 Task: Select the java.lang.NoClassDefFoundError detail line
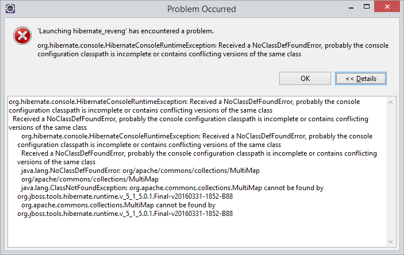140,171
